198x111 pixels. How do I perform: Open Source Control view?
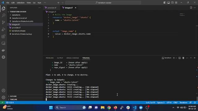click(x=3, y=22)
